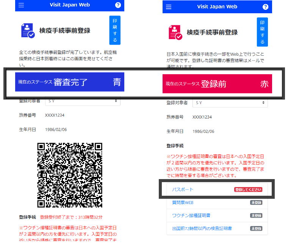Click the blue 審査完了 status banner

pos(69,82)
